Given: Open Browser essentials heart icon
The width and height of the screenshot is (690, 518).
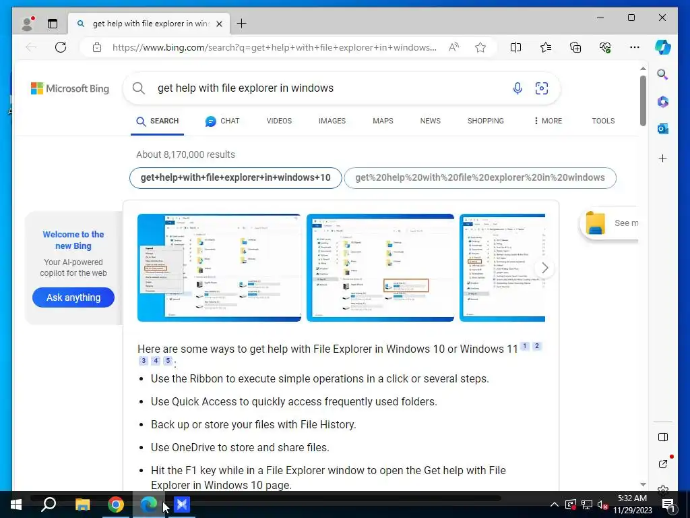Looking at the screenshot, I should [x=605, y=47].
